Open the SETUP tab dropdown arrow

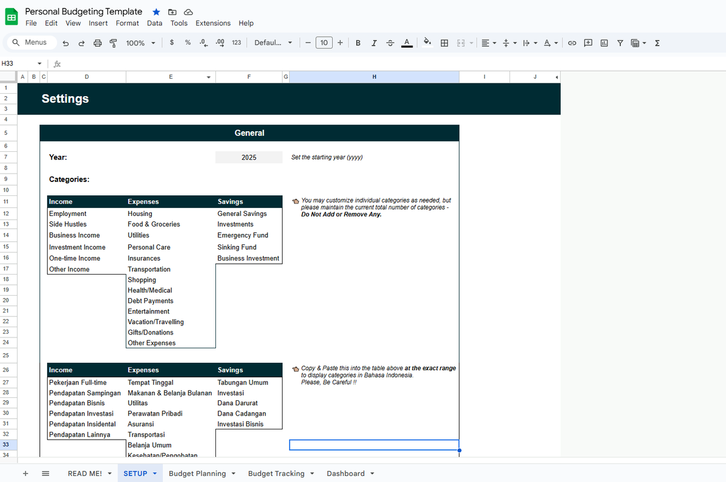pos(155,474)
